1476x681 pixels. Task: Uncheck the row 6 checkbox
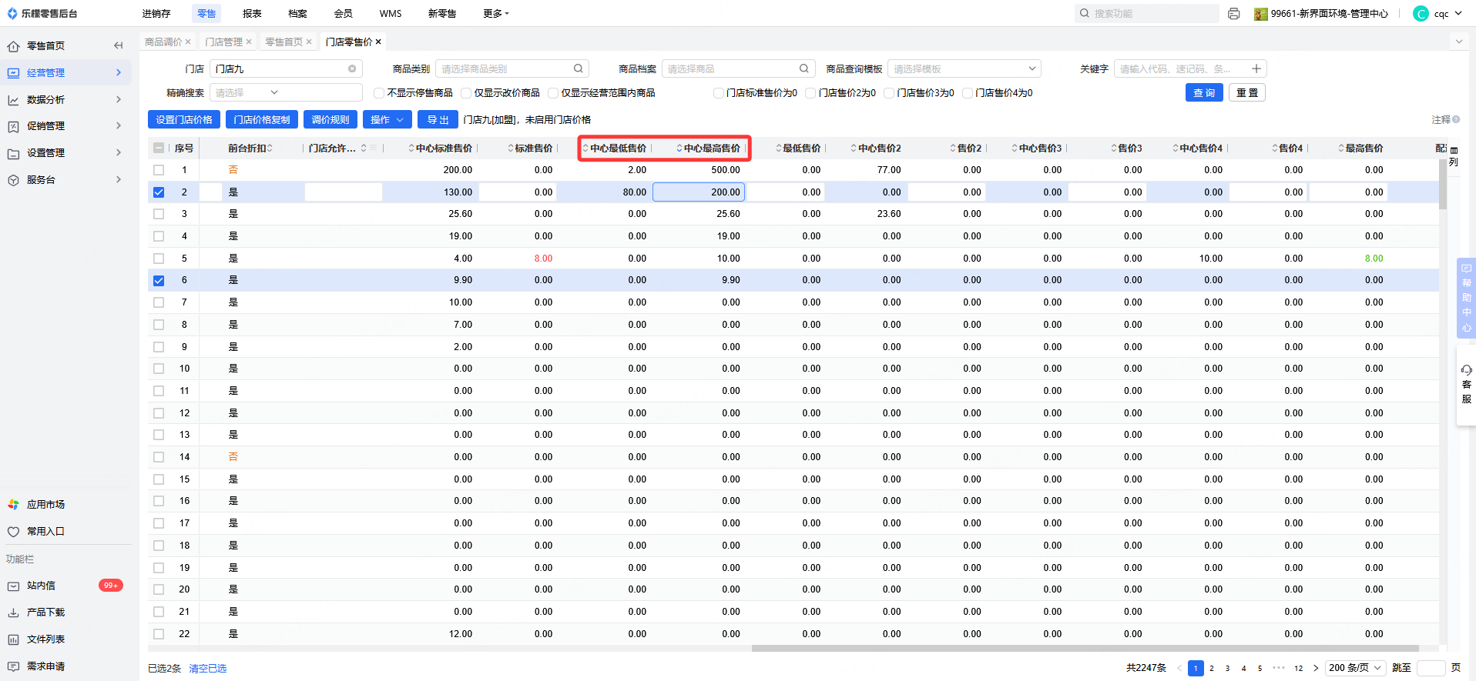(159, 280)
